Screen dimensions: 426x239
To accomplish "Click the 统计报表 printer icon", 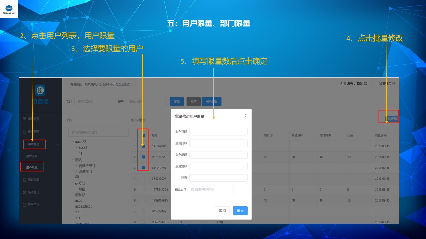I will pos(25,180).
